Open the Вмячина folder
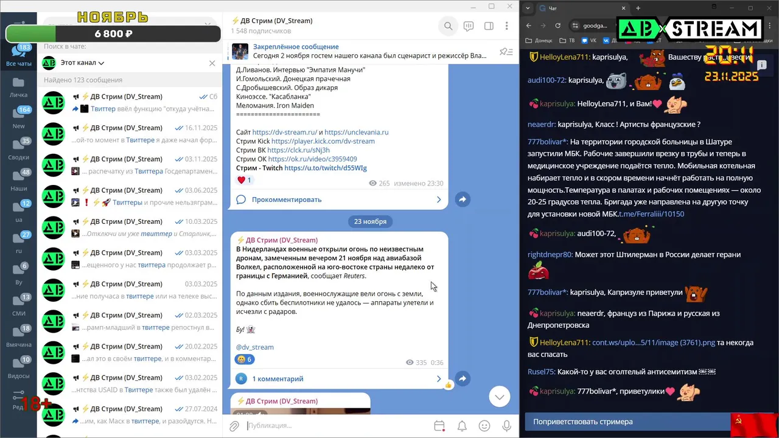The height and width of the screenshot is (438, 779). [19, 336]
